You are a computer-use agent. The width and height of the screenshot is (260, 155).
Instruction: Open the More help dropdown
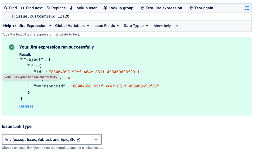166,26
